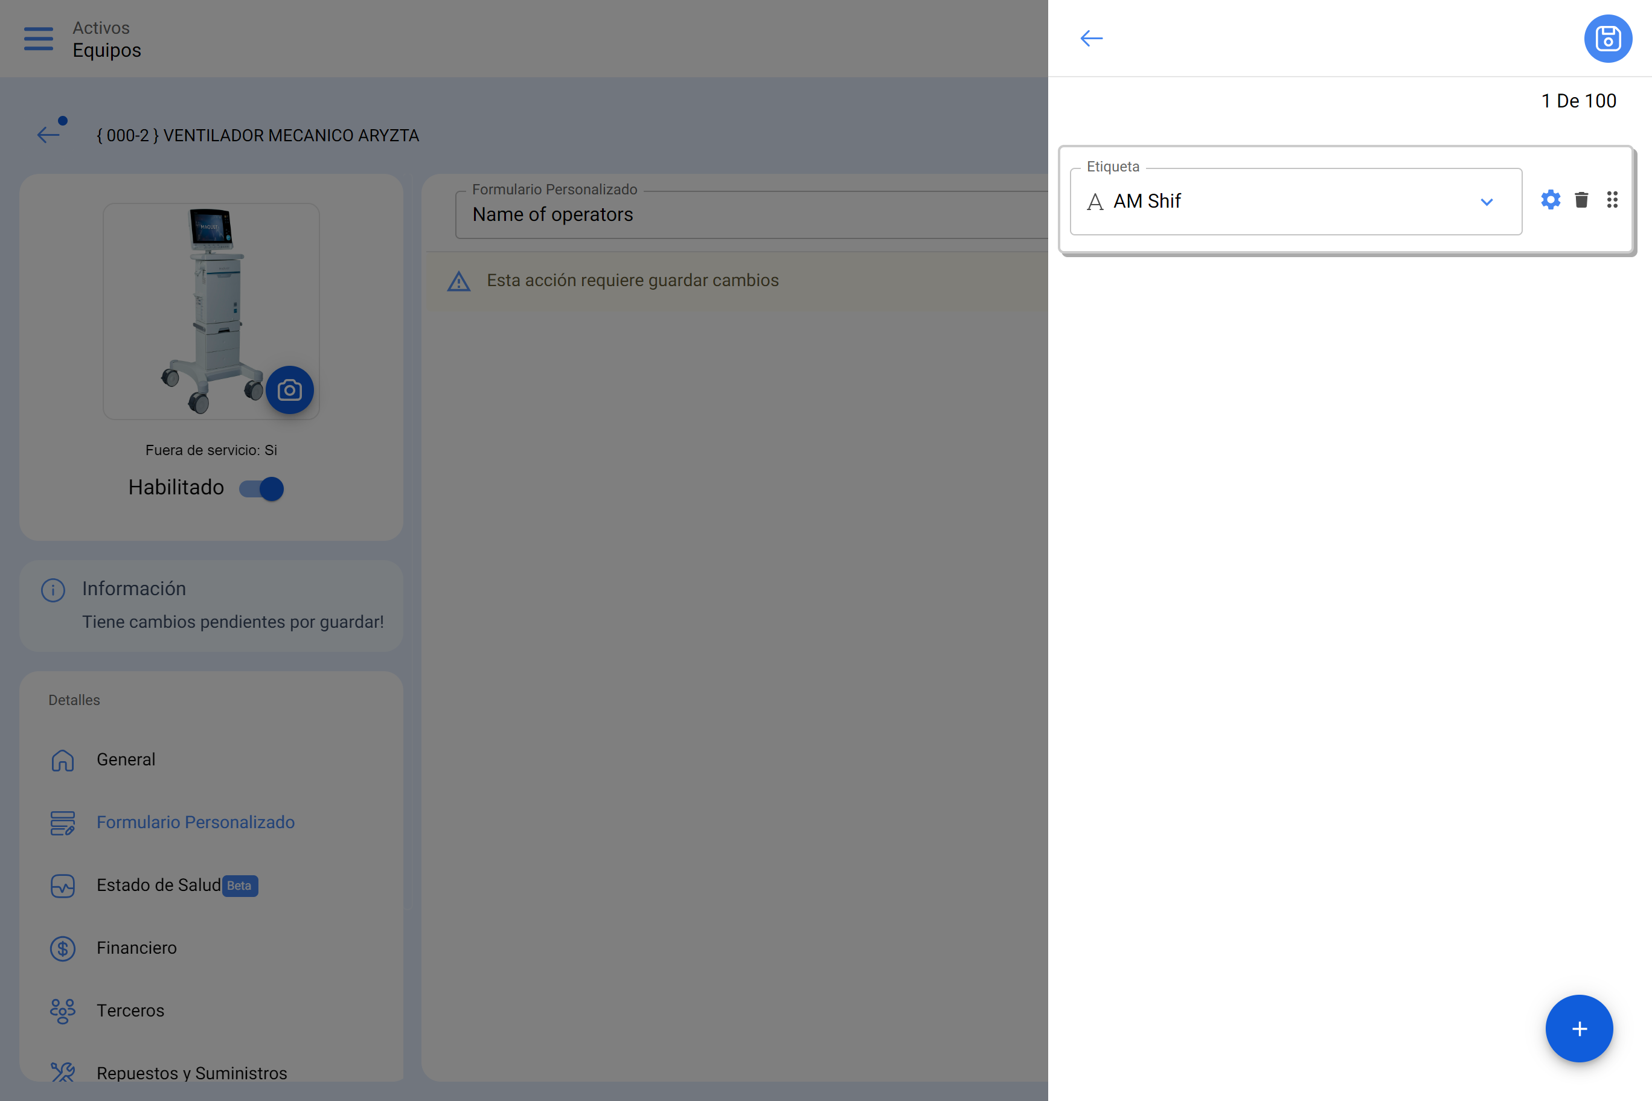The width and height of the screenshot is (1652, 1101).
Task: Open the ventilator equipment photo thumbnail
Action: point(211,311)
